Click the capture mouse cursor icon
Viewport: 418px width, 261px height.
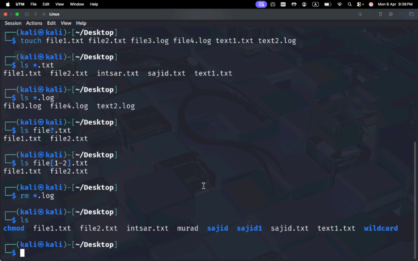[x=360, y=14]
